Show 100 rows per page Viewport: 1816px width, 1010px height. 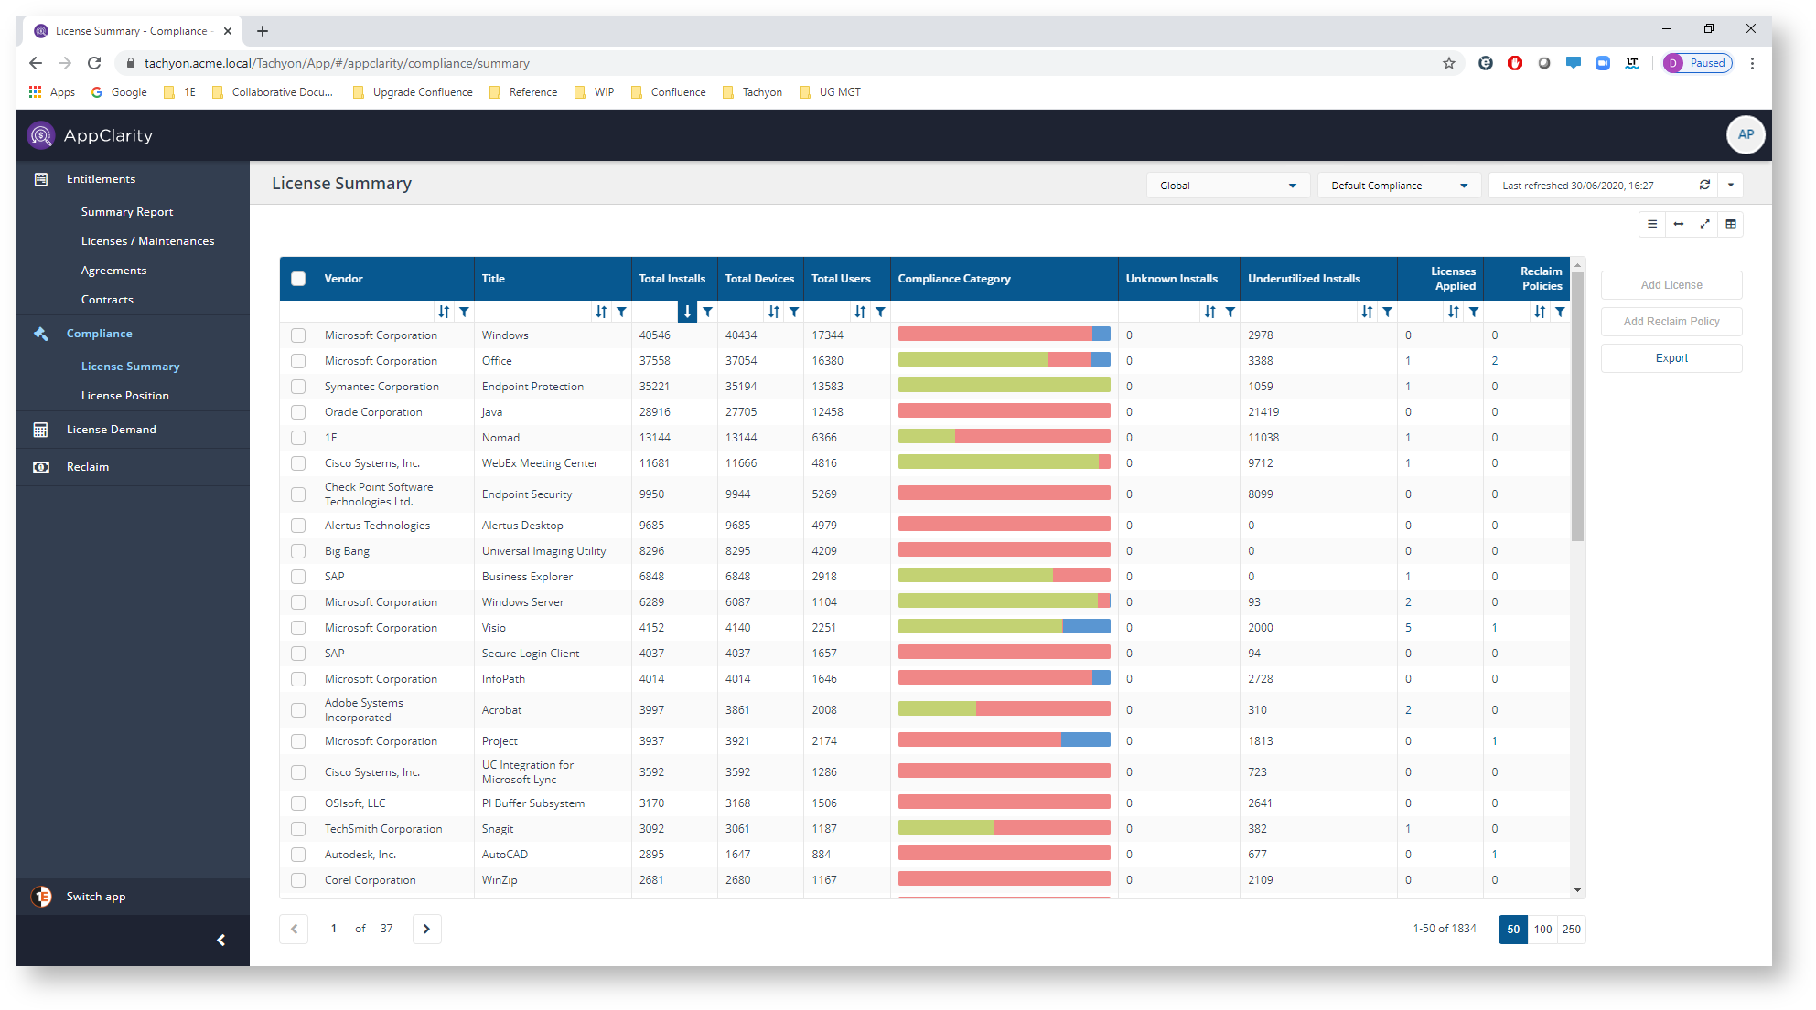coord(1542,930)
